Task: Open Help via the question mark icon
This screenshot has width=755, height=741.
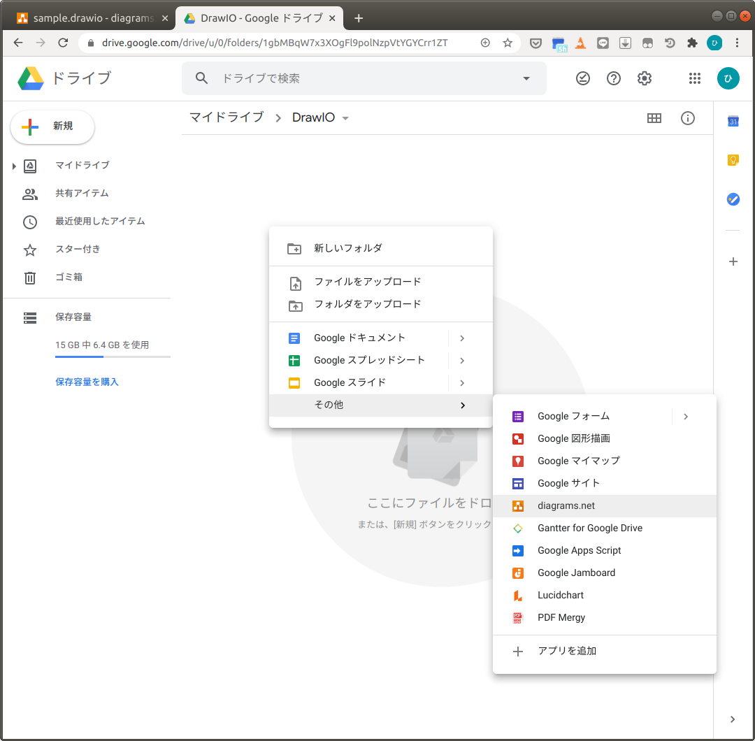Action: click(613, 78)
